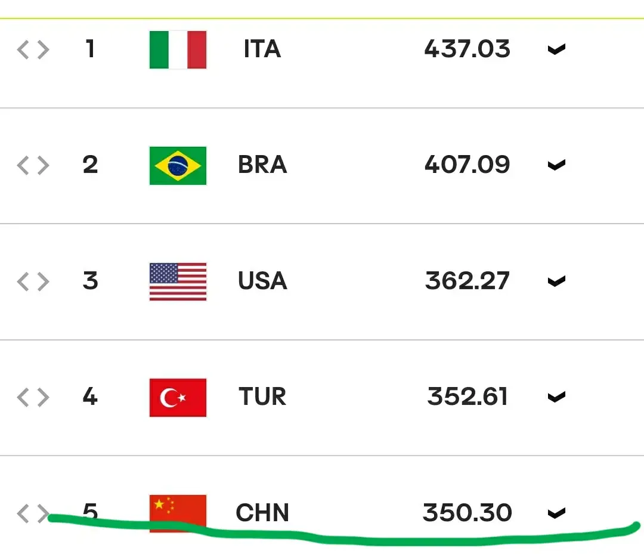Image resolution: width=644 pixels, height=554 pixels.
Task: Click the Turkey flag icon
Action: point(178,398)
